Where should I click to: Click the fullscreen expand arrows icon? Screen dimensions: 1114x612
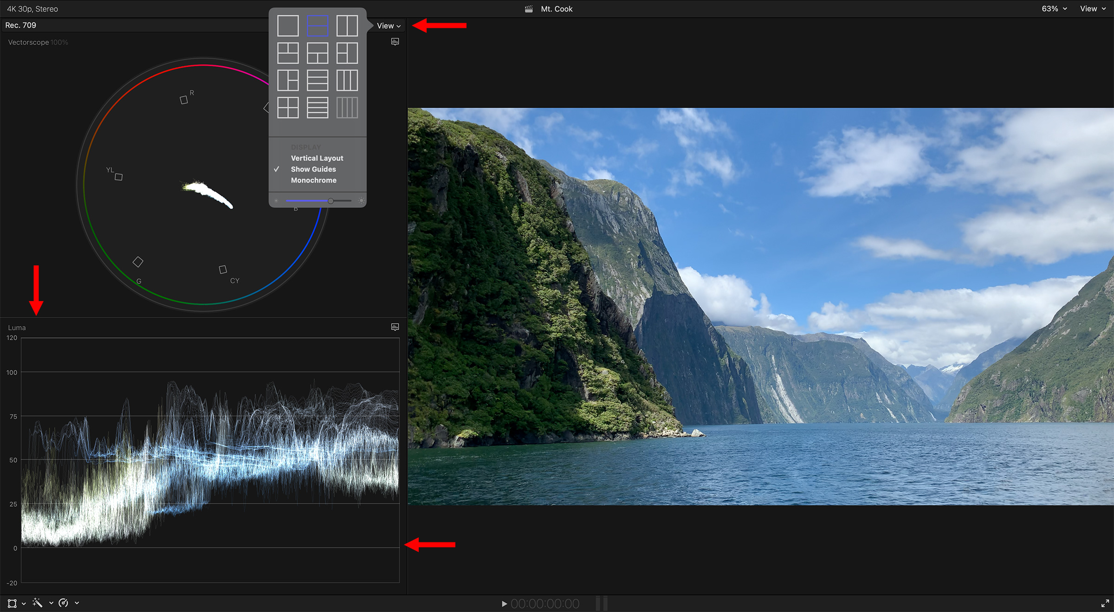(1105, 603)
